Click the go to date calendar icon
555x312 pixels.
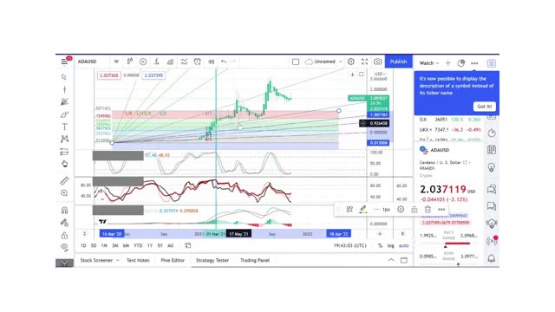188,245
